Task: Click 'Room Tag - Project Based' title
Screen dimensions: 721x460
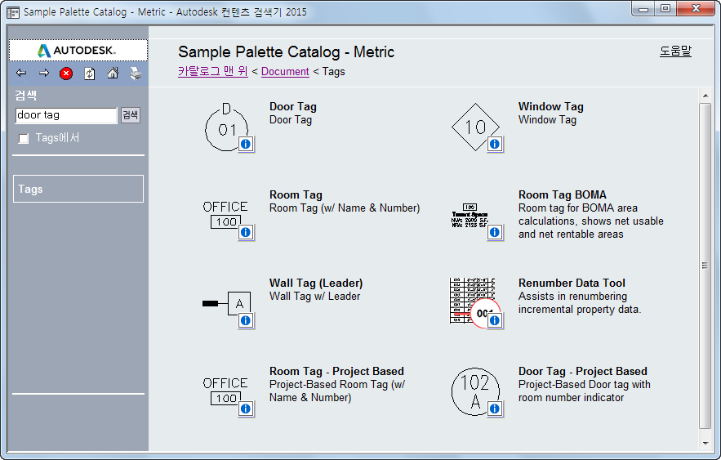Action: (x=336, y=371)
